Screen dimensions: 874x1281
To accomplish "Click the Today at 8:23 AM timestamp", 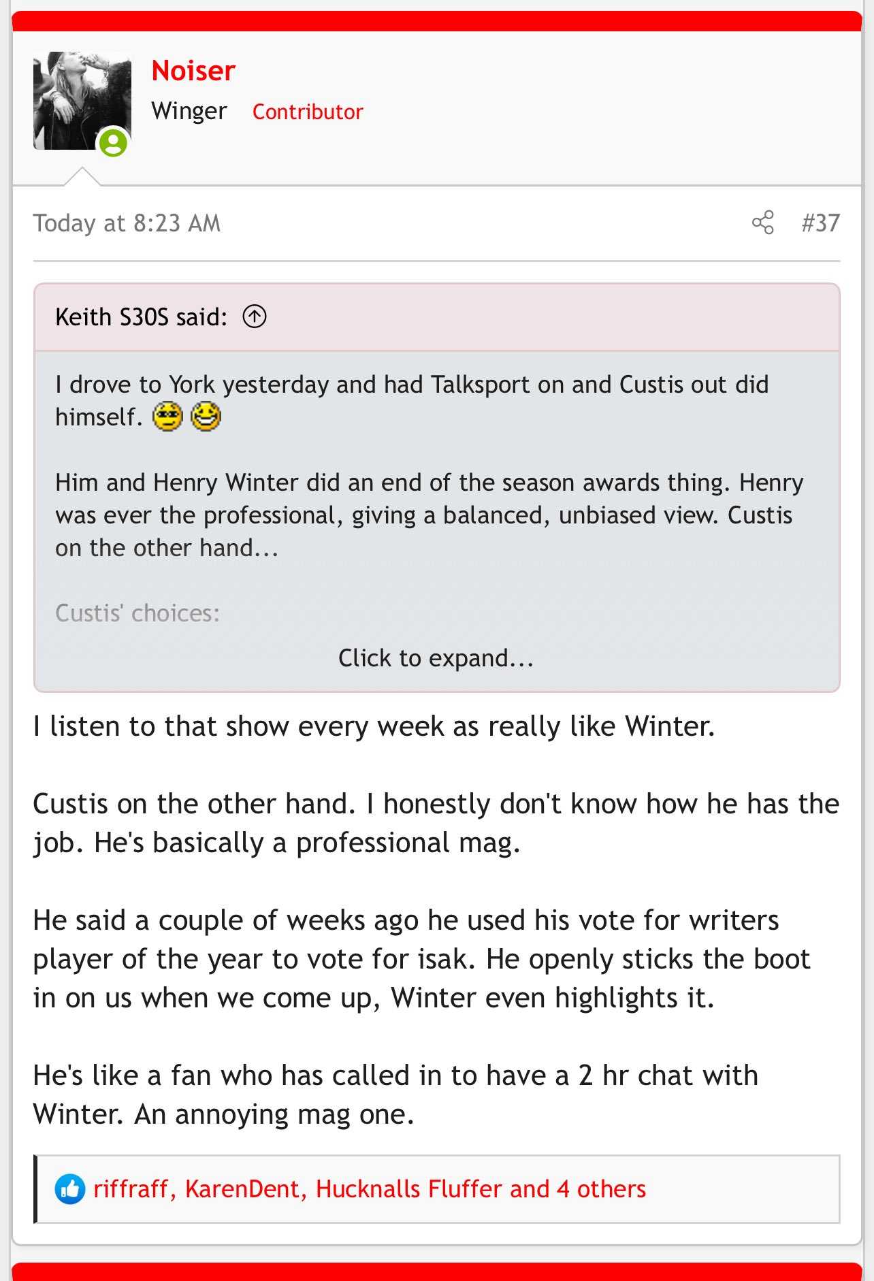I will [x=127, y=223].
